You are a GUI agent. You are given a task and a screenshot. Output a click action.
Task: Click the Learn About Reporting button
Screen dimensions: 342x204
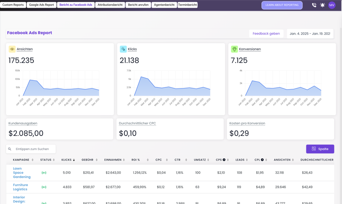[282, 5]
